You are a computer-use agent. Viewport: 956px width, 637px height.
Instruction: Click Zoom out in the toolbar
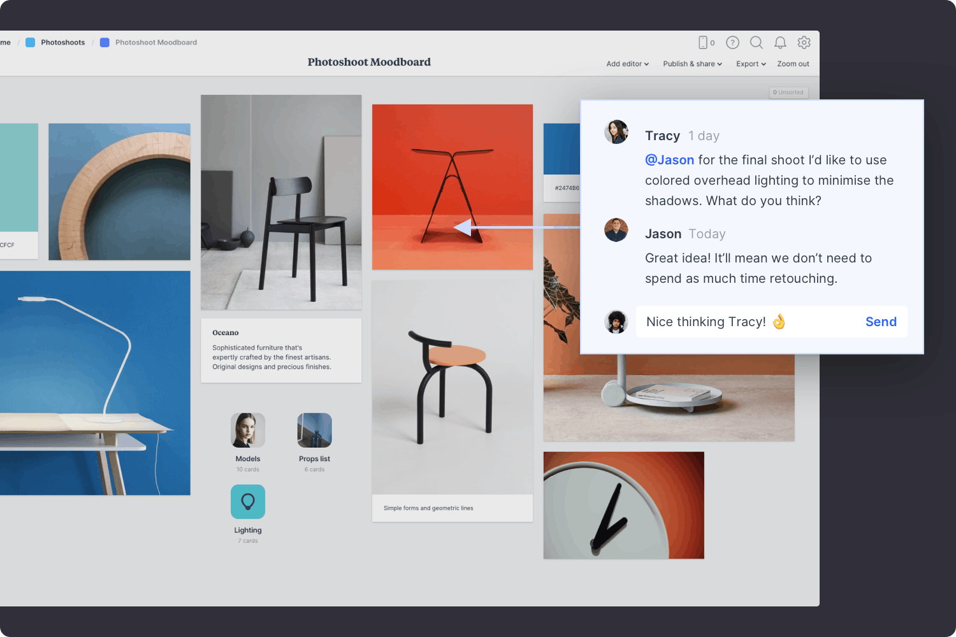793,64
